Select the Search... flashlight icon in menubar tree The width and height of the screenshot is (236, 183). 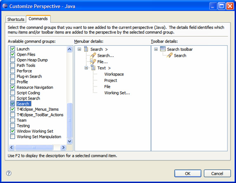93,55
